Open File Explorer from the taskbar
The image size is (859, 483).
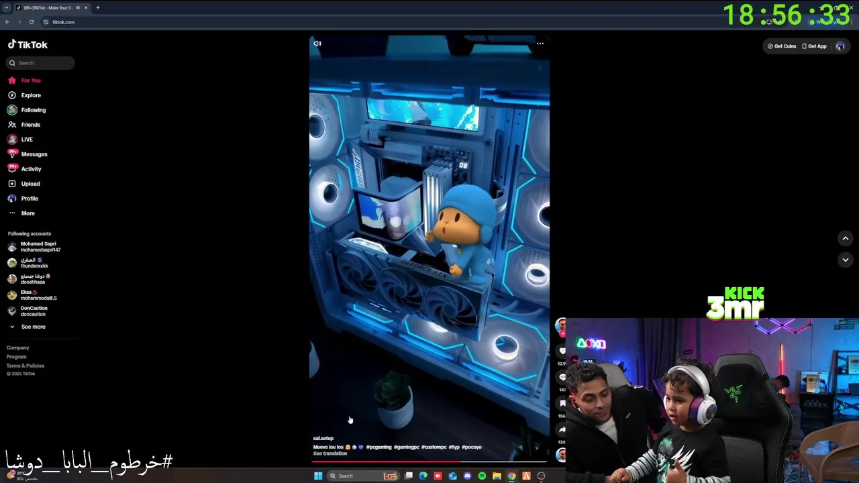(x=497, y=476)
